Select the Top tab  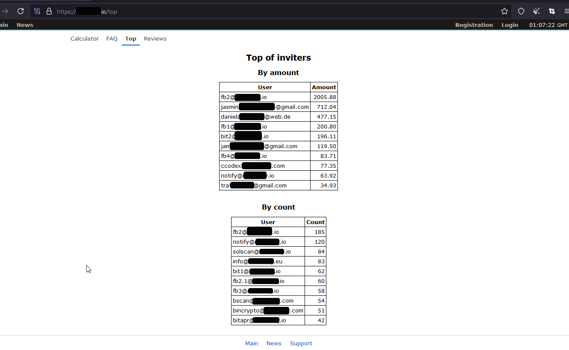click(x=131, y=38)
